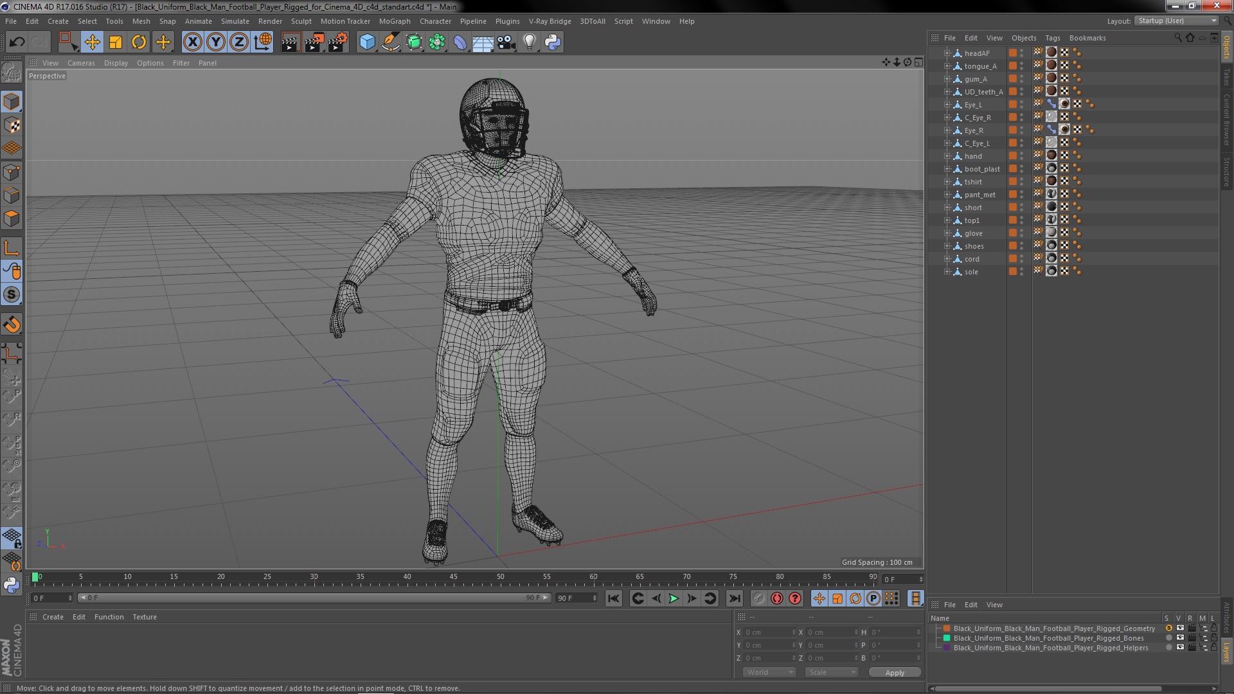Click the Apply button
The height and width of the screenshot is (694, 1234).
(895, 672)
